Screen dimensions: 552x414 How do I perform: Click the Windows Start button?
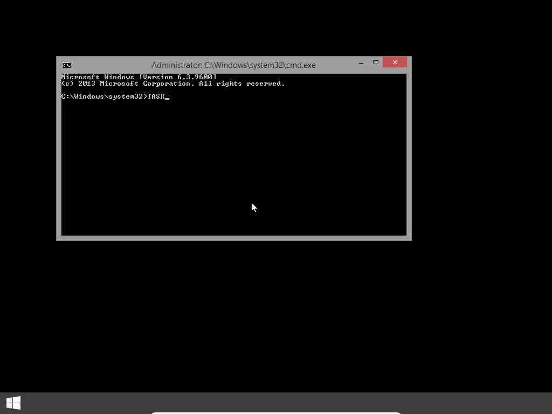pyautogui.click(x=13, y=403)
